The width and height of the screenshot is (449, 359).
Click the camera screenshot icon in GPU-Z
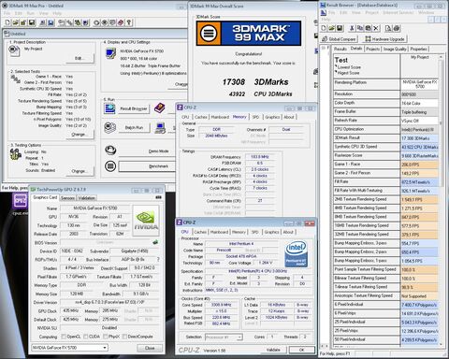pyautogui.click(x=158, y=197)
